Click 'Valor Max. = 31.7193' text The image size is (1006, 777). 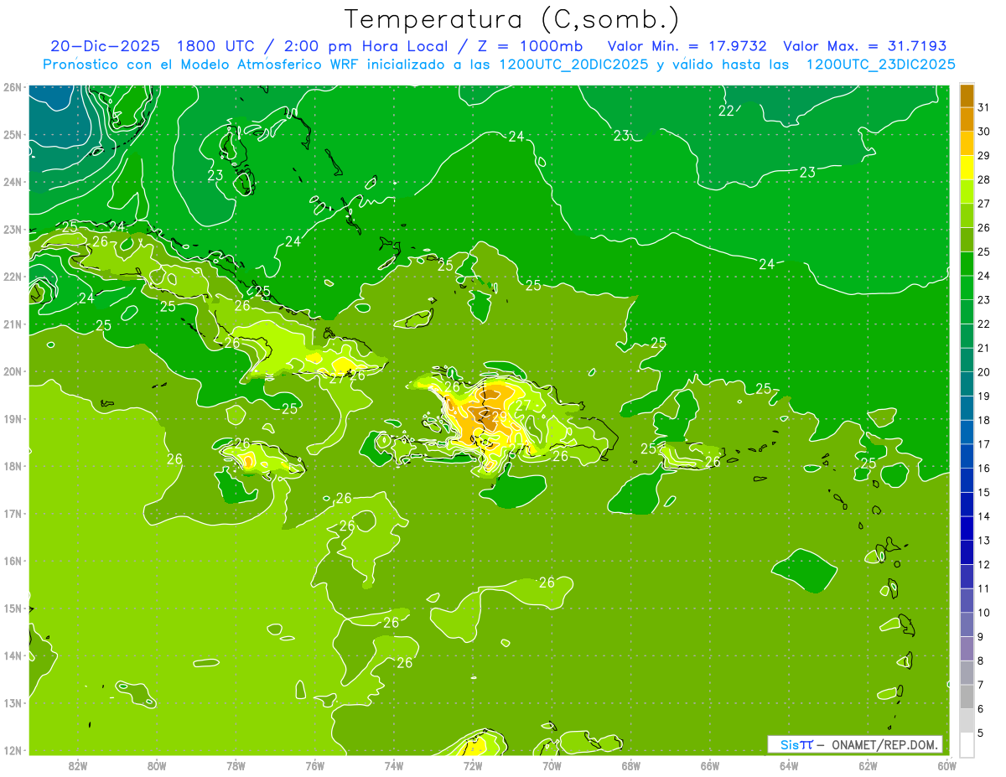point(864,46)
